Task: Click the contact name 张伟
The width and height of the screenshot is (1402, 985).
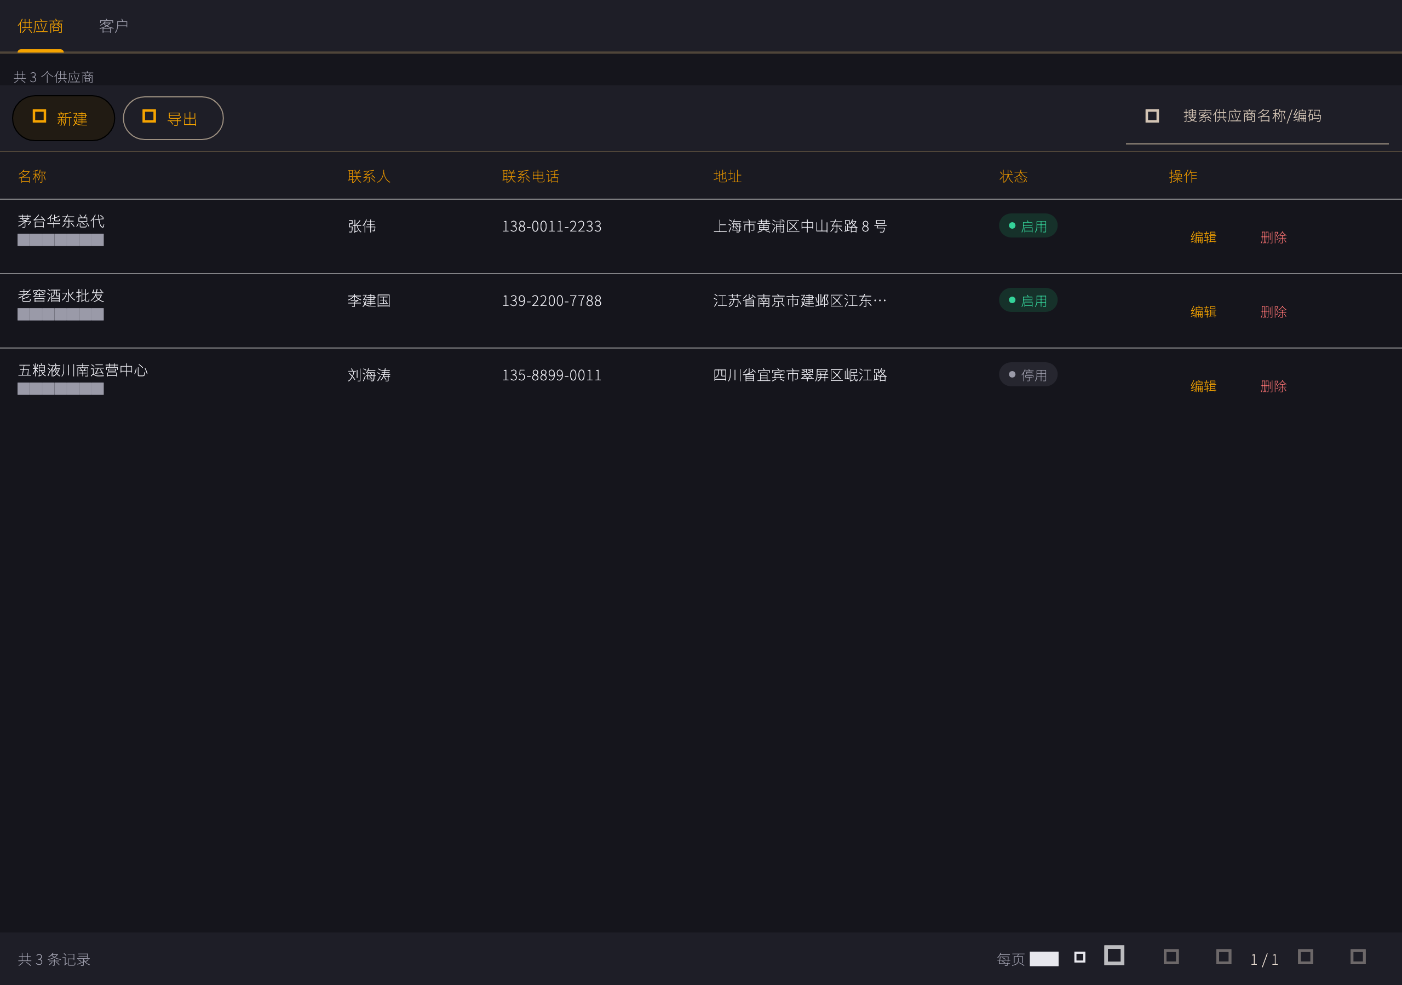Action: (361, 227)
